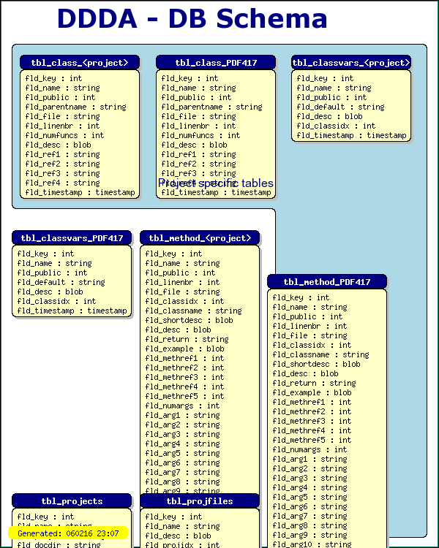Screen dimensions: 439x548
Task: Select the tbl_projfiles table header
Action: 200,501
